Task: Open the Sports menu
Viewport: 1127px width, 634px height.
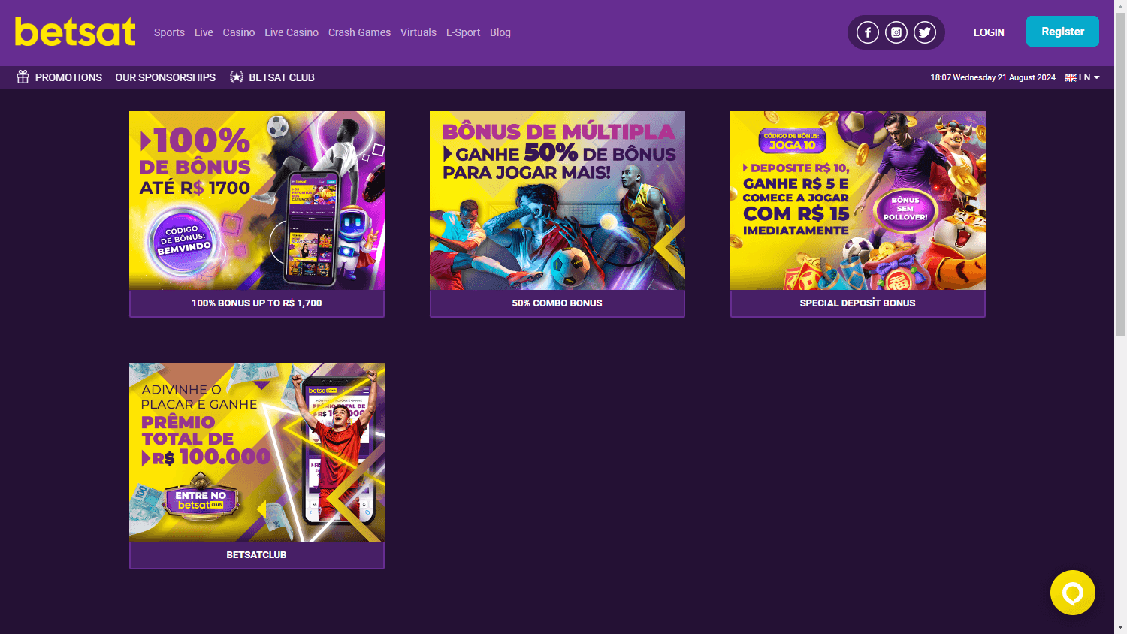Action: tap(169, 32)
